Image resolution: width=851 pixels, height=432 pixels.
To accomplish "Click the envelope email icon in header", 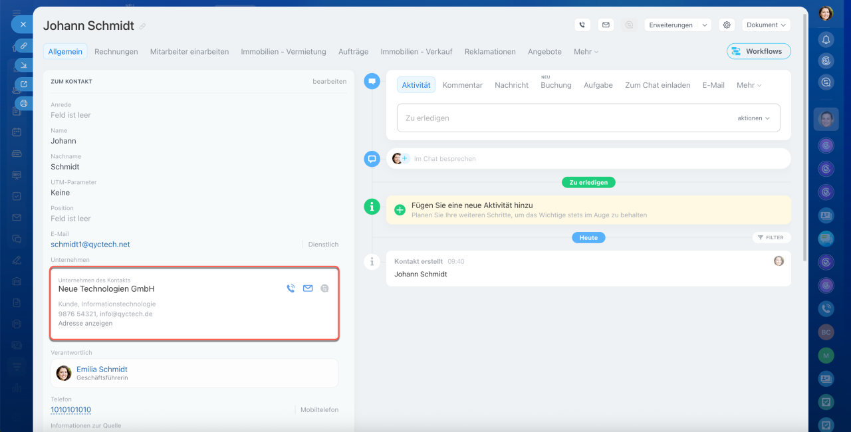I will [605, 25].
